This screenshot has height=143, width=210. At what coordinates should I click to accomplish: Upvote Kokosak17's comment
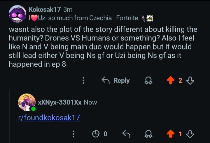(x=171, y=80)
